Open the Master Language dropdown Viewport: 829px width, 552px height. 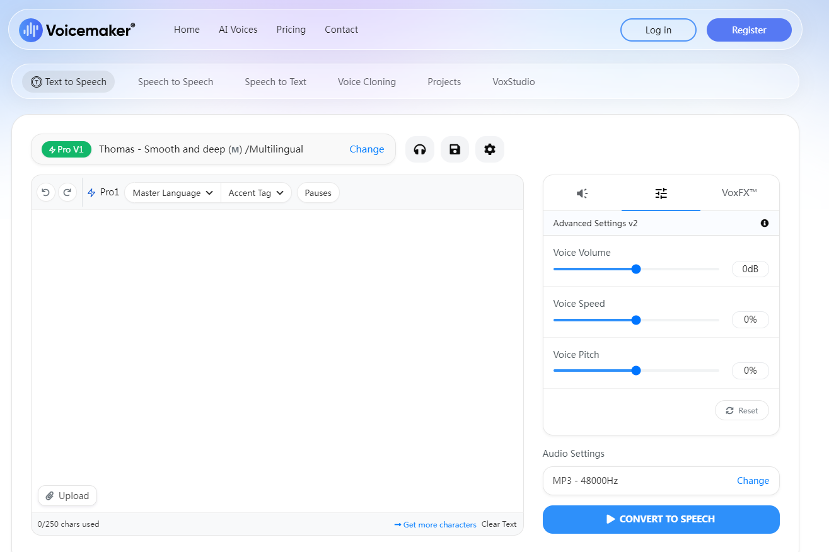coord(173,193)
